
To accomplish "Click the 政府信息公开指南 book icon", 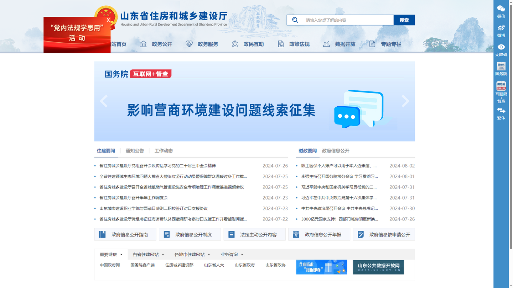I will coord(103,234).
